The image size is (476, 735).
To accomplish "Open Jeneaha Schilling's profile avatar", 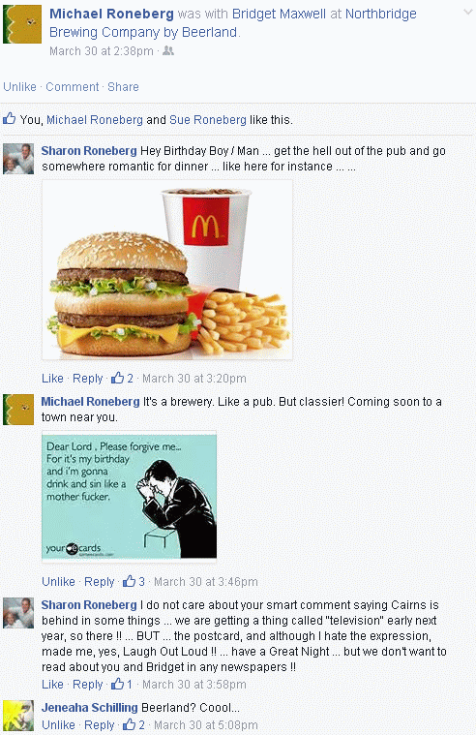I will [18, 716].
